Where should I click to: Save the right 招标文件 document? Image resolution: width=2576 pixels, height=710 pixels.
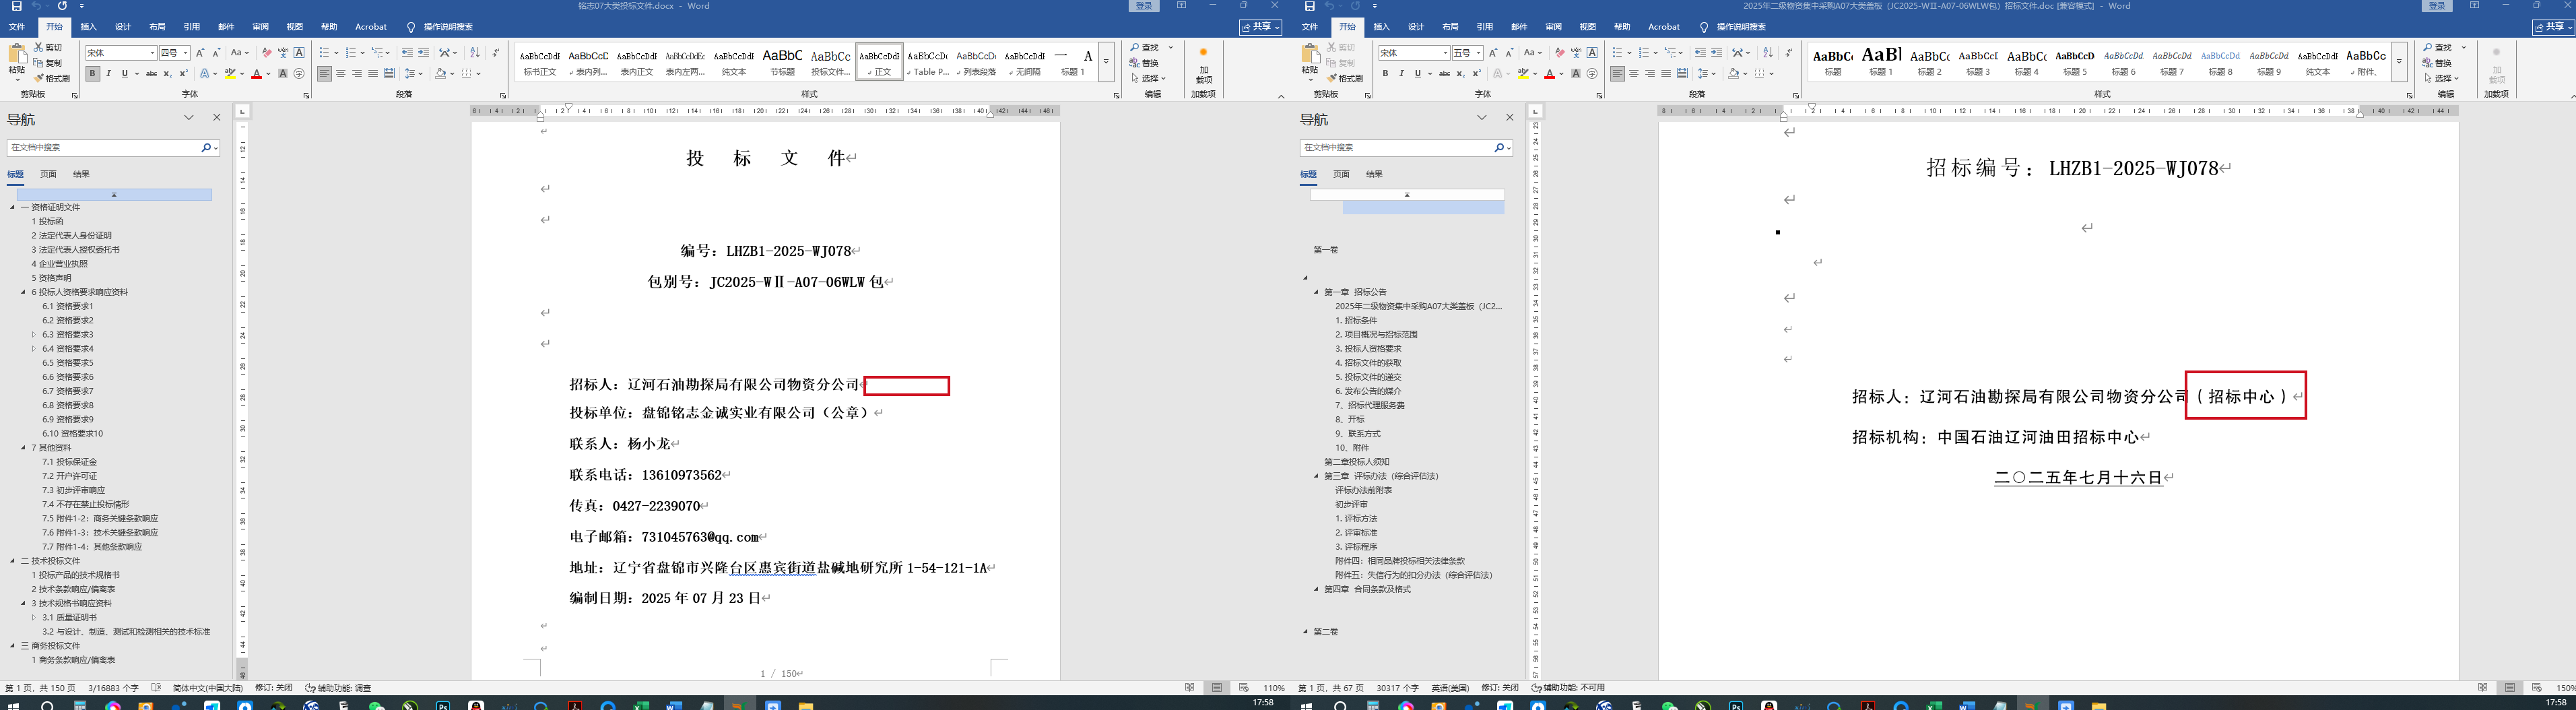click(x=1309, y=6)
